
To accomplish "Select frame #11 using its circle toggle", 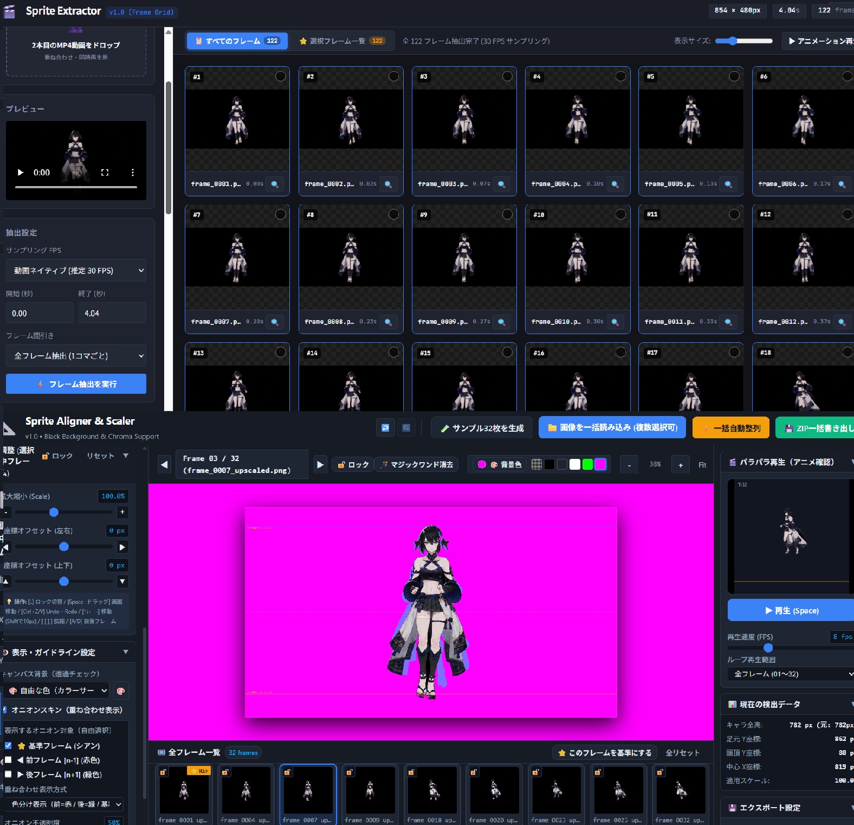I will point(734,214).
